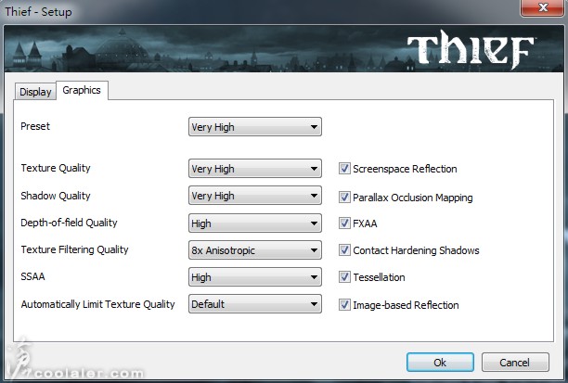Viewport: 568px width, 383px height.
Task: Uncheck the Tessellation checkbox
Action: (344, 277)
